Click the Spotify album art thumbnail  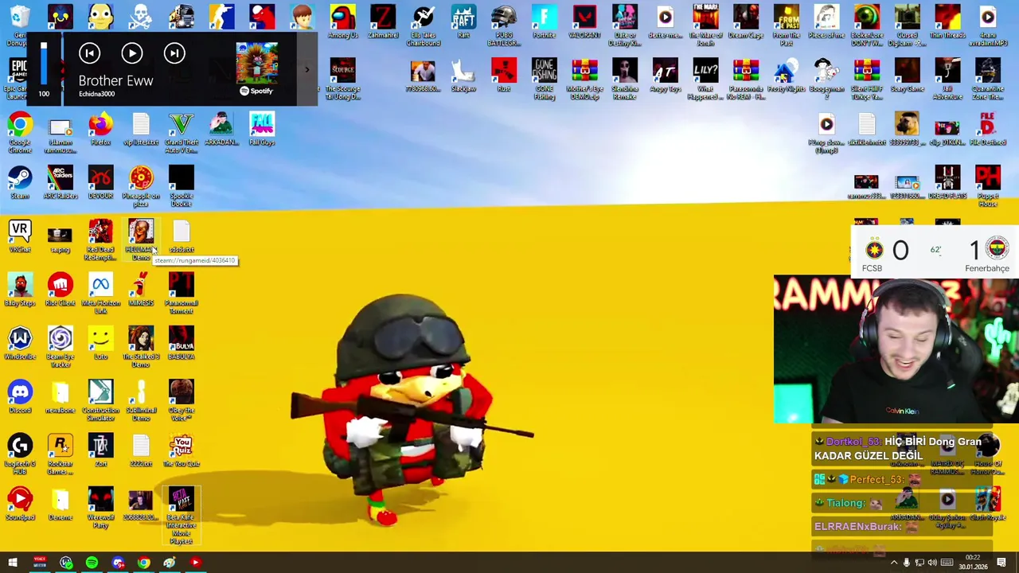click(257, 63)
